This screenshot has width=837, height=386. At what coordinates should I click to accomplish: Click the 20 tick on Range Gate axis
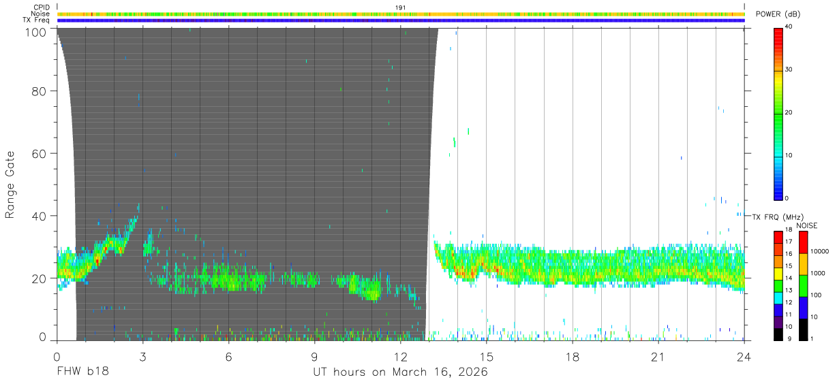[40, 278]
